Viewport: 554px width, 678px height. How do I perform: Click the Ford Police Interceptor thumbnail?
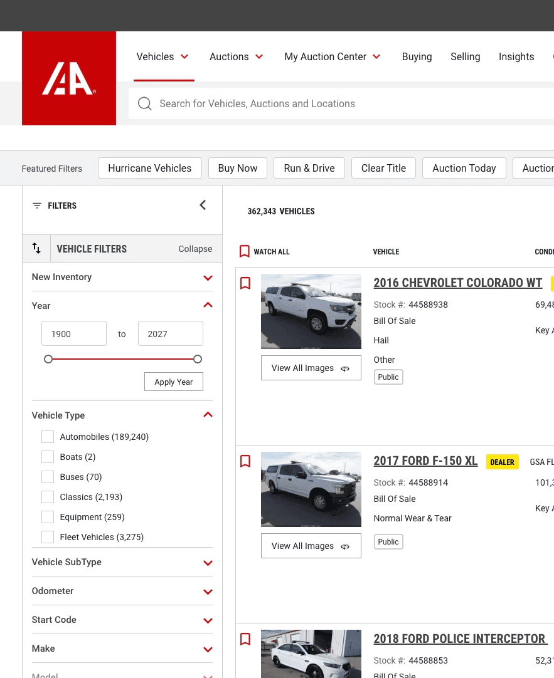[x=311, y=654]
